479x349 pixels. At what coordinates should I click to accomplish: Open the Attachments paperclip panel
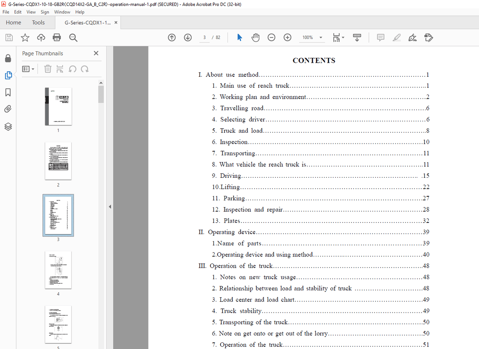click(x=8, y=109)
